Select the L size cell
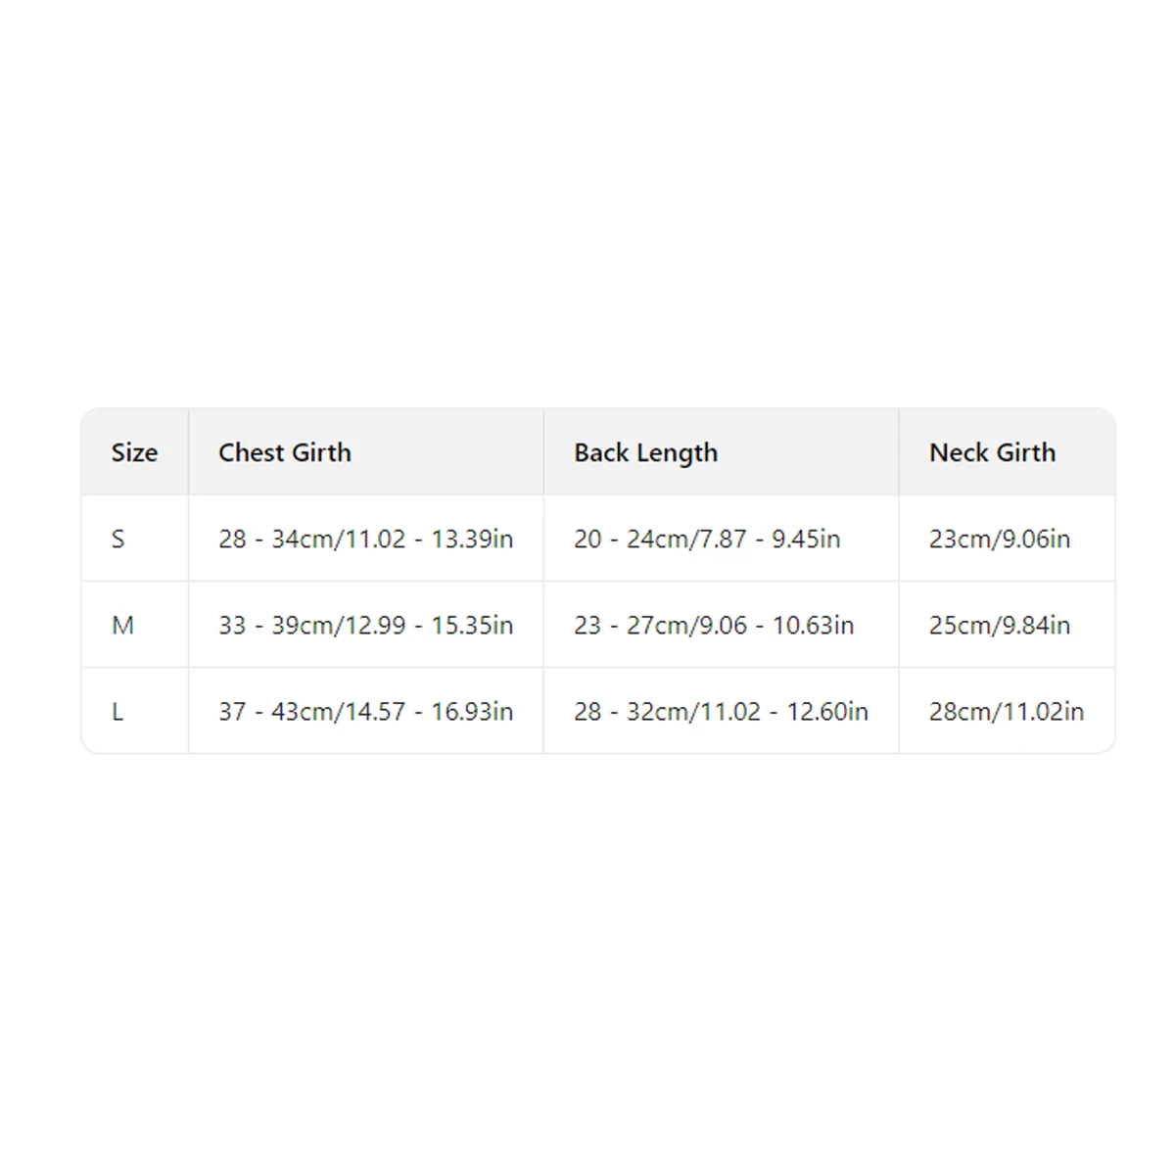Image resolution: width=1175 pixels, height=1175 pixels. 134,711
